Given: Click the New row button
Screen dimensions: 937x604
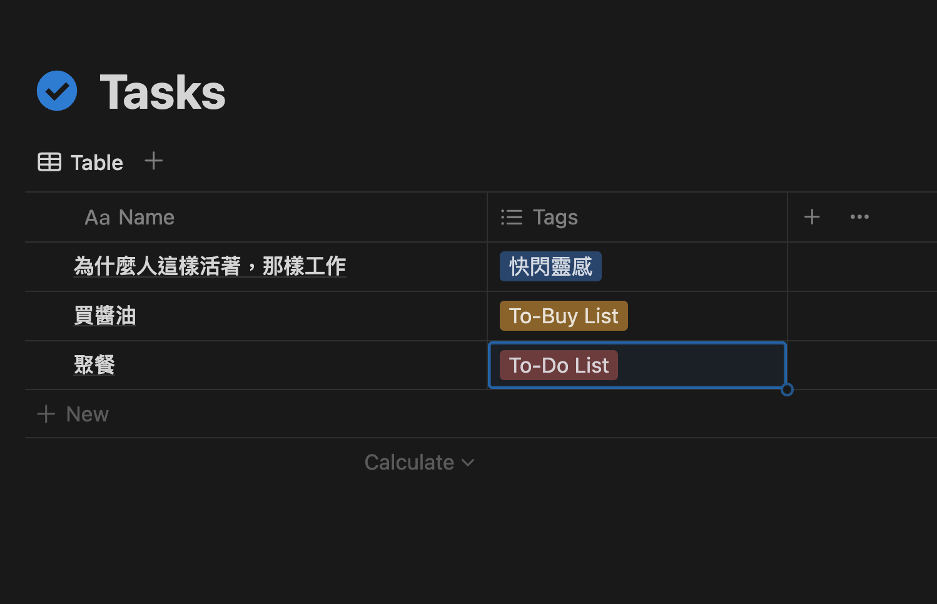Looking at the screenshot, I should [x=87, y=414].
